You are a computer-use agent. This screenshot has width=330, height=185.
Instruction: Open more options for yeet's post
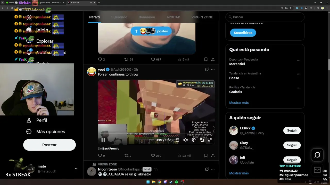click(213, 69)
